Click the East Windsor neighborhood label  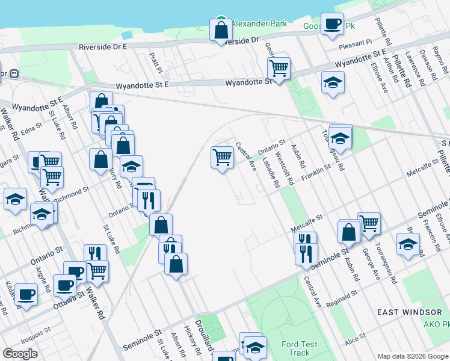click(410, 312)
